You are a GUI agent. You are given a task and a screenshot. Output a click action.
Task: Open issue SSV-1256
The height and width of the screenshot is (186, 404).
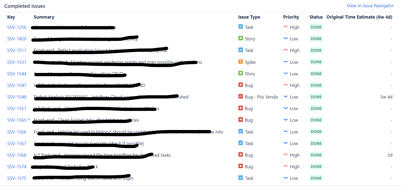[17, 27]
